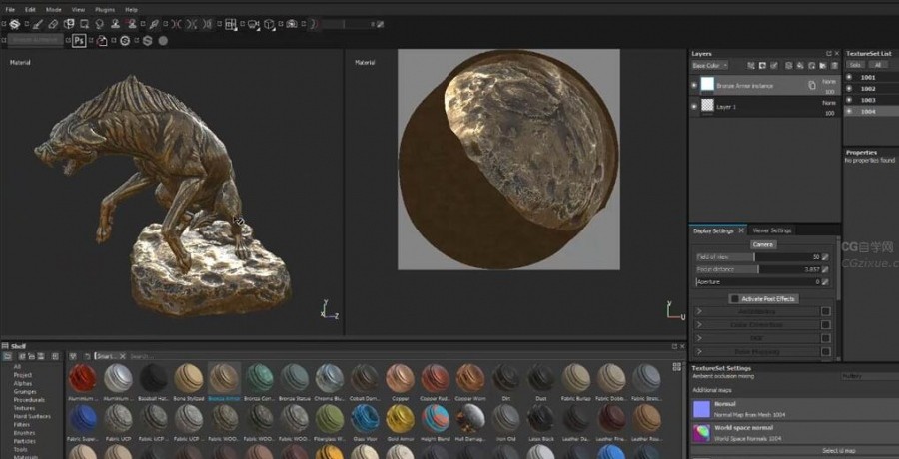Click the Photoshop export Ps icon
The height and width of the screenshot is (459, 899).
pyautogui.click(x=79, y=41)
